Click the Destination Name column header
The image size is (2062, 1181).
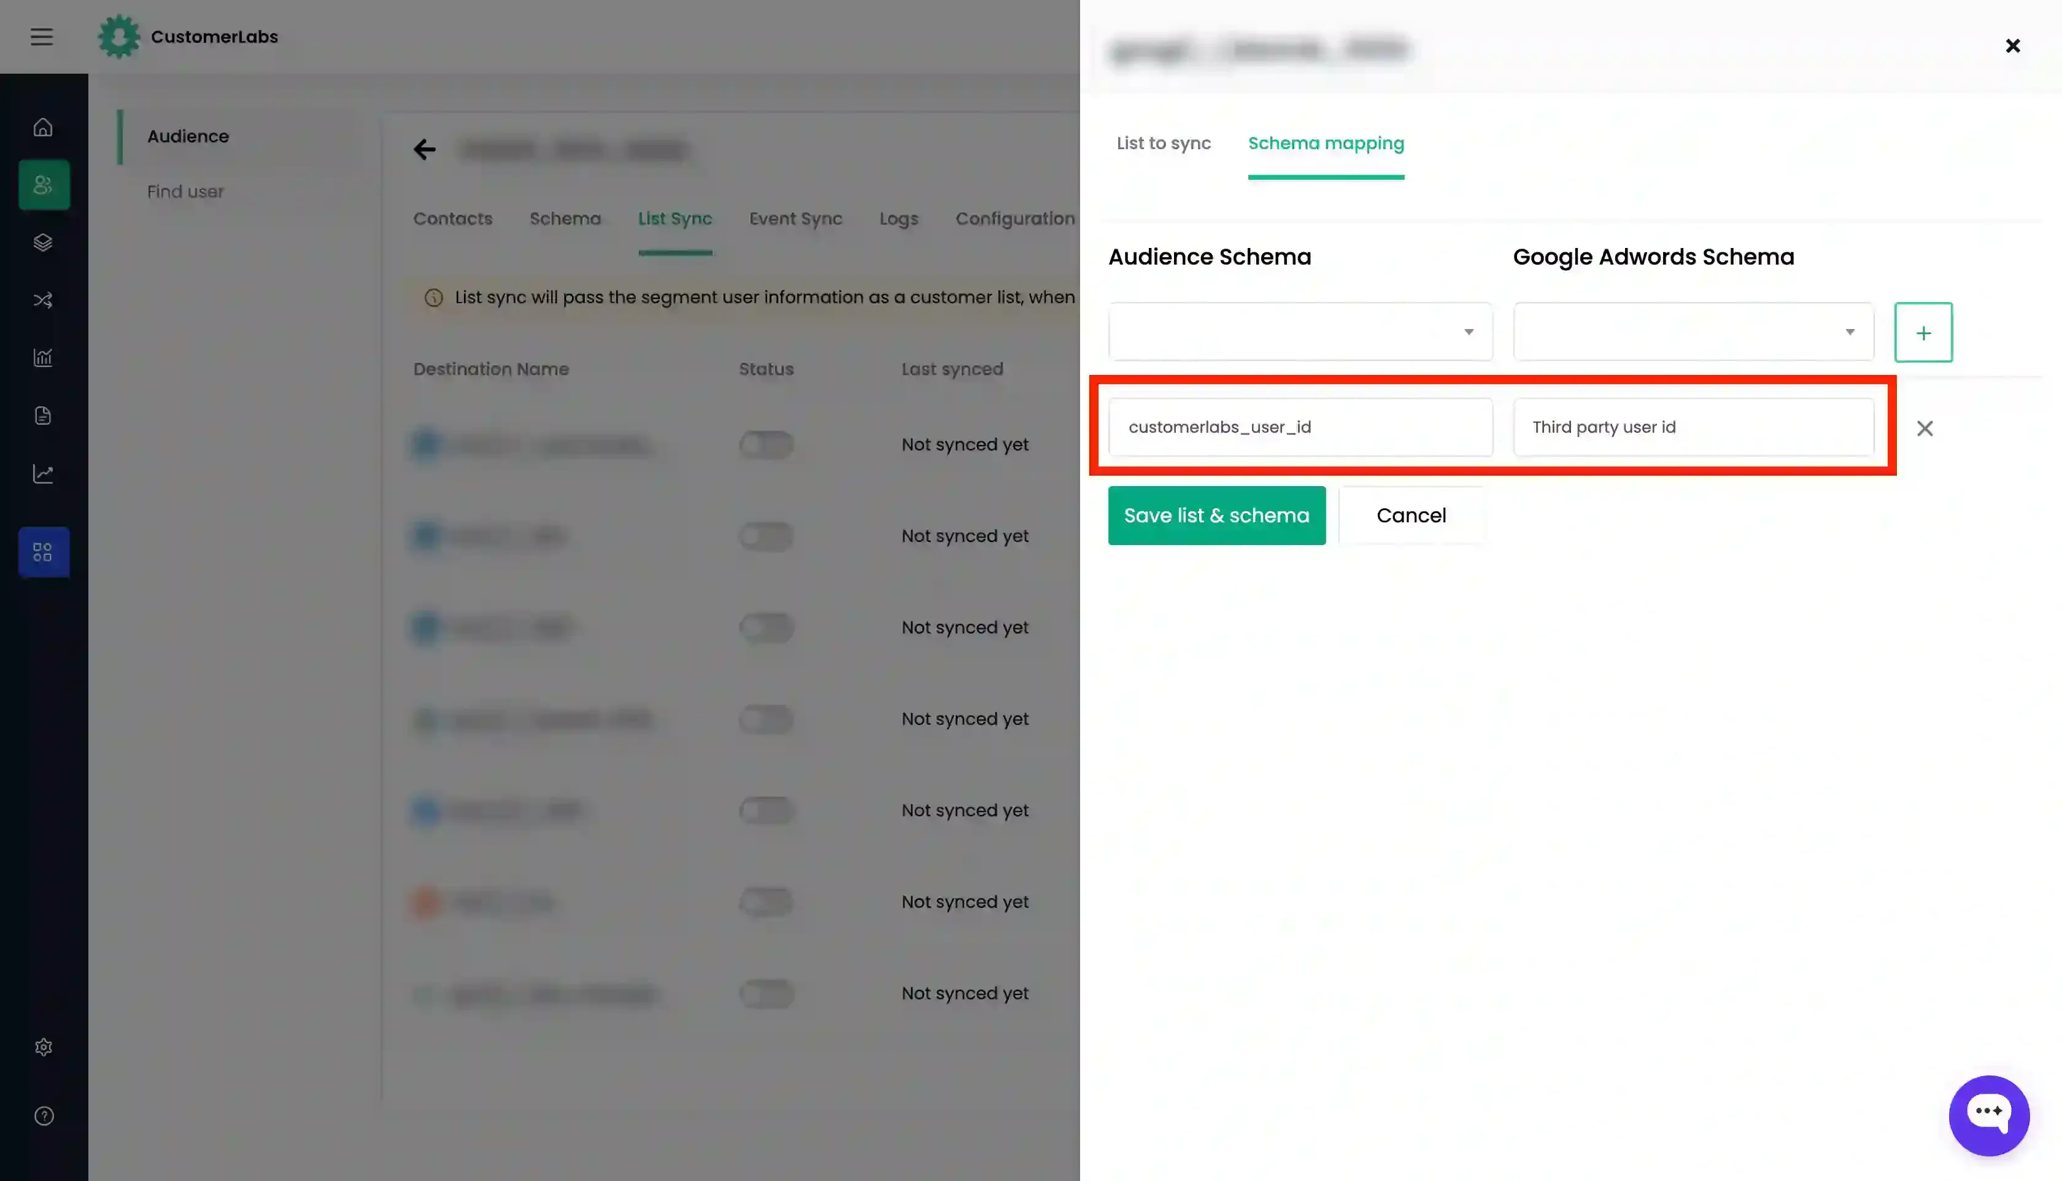pos(492,369)
